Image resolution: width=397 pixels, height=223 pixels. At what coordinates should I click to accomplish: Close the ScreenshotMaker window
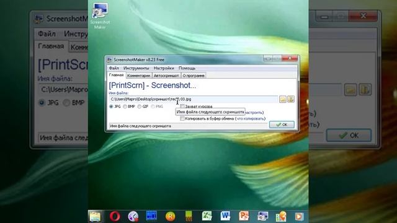[x=290, y=58]
